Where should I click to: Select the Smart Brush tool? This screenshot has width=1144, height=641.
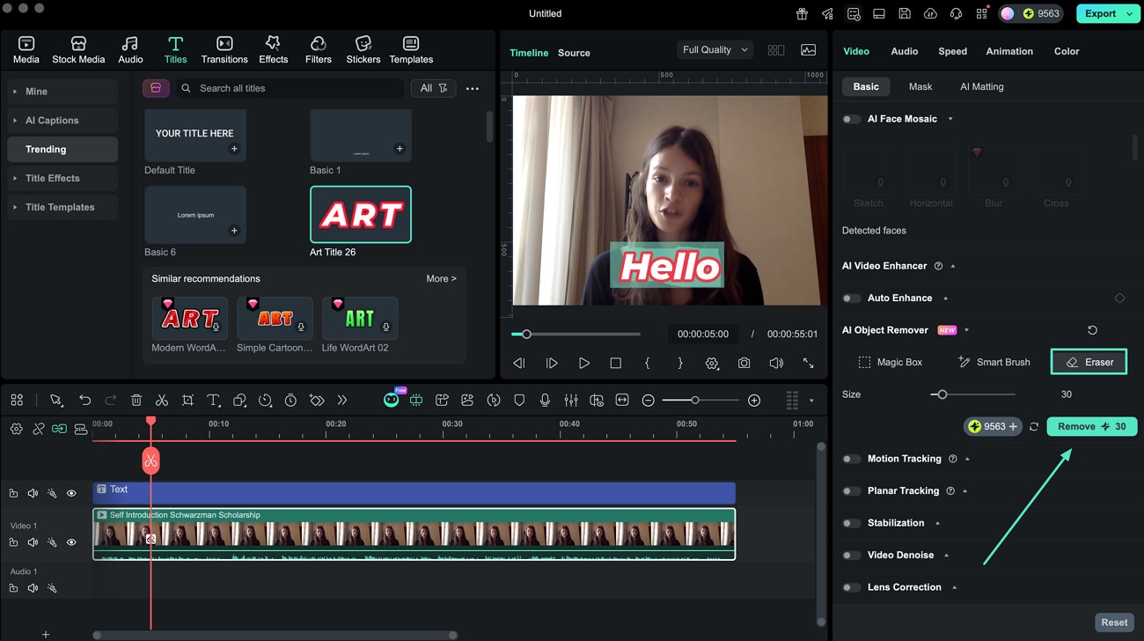click(994, 361)
